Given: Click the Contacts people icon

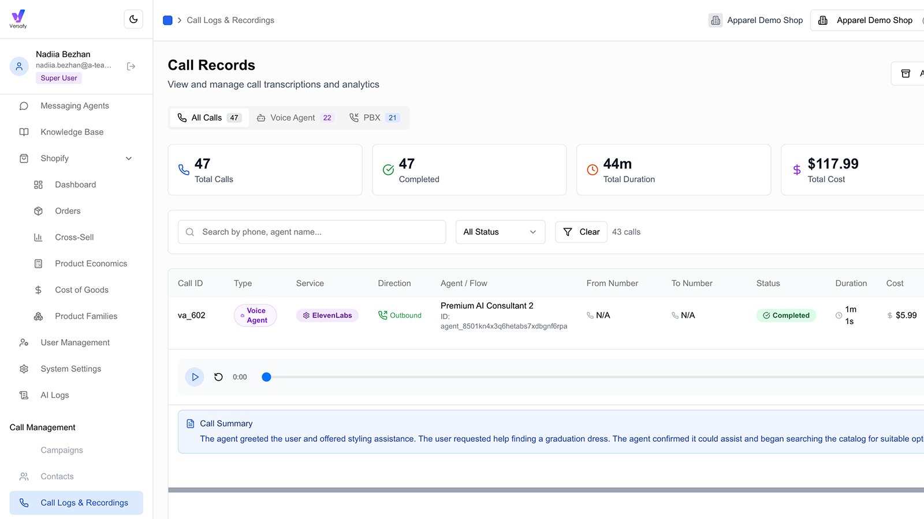Looking at the screenshot, I should 24,476.
